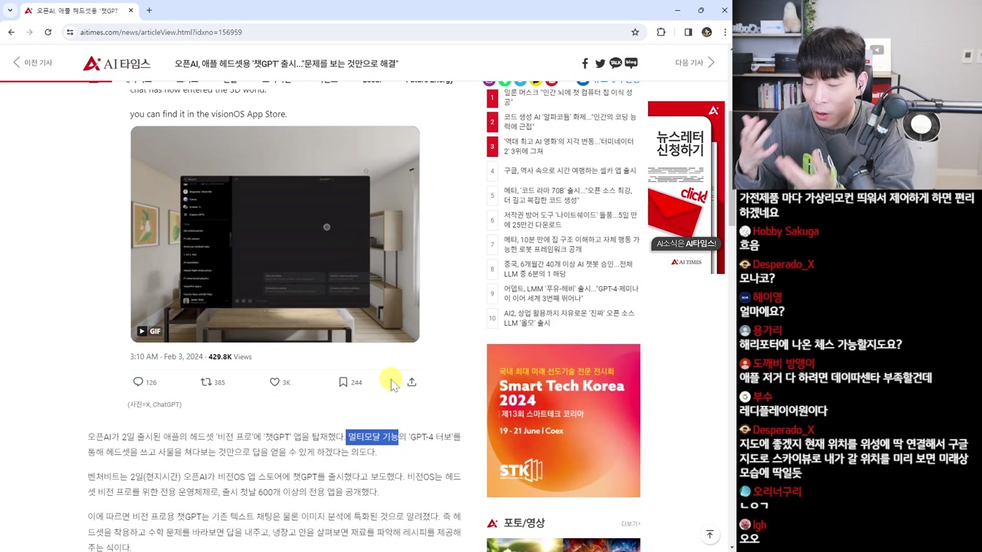
Task: Click 도깨비 방맹이 chat username
Action: [784, 364]
